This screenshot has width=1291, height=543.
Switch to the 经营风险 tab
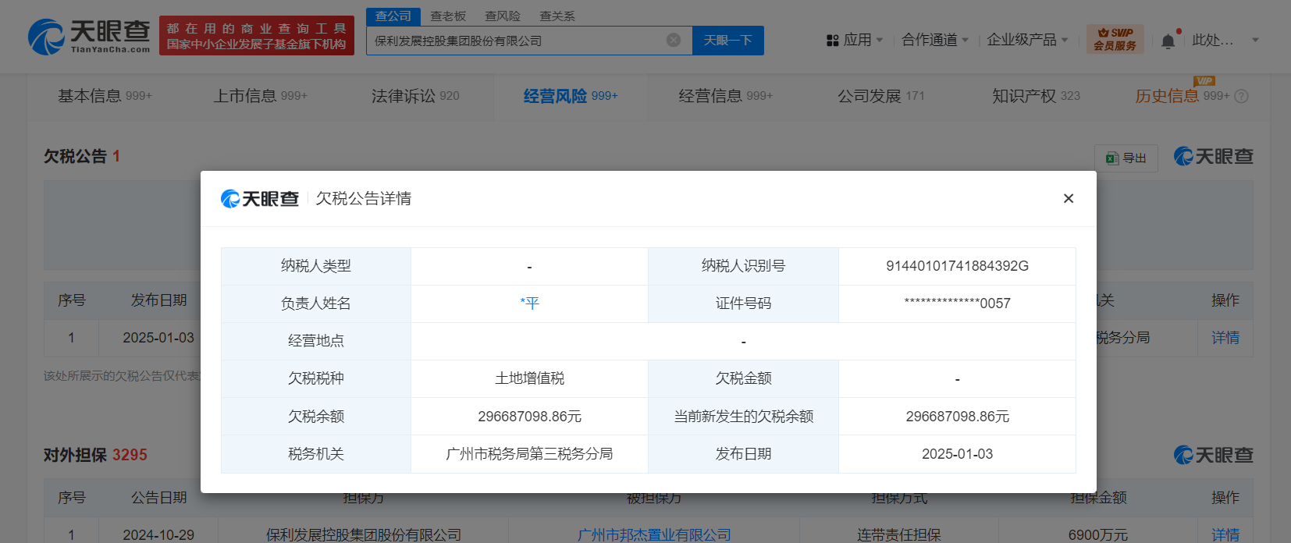(x=571, y=96)
